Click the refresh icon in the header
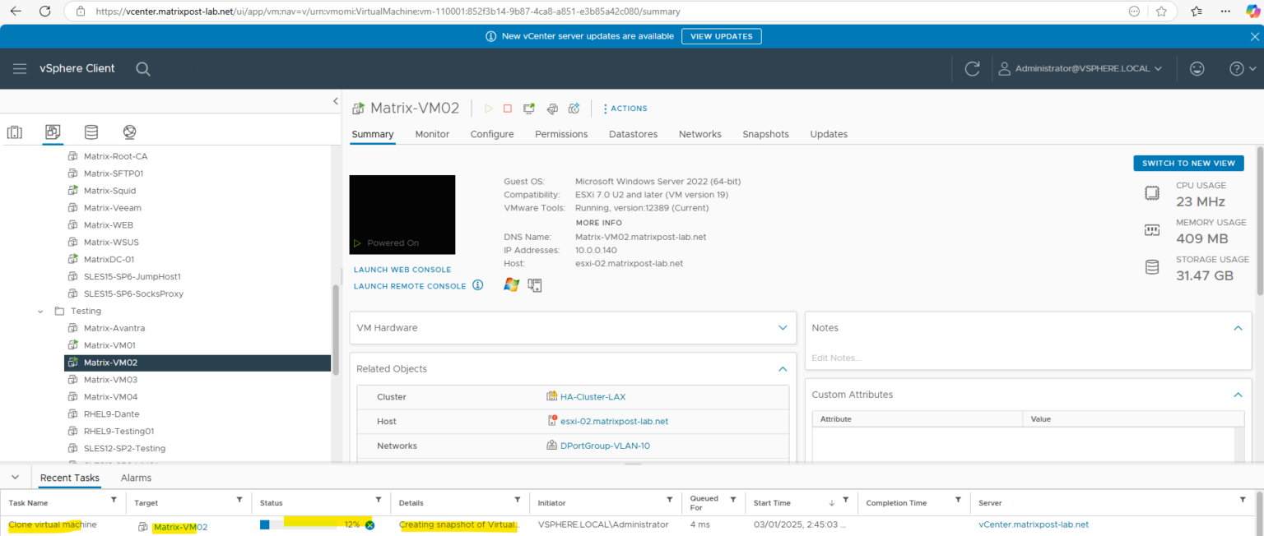Image resolution: width=1264 pixels, height=536 pixels. tap(972, 68)
